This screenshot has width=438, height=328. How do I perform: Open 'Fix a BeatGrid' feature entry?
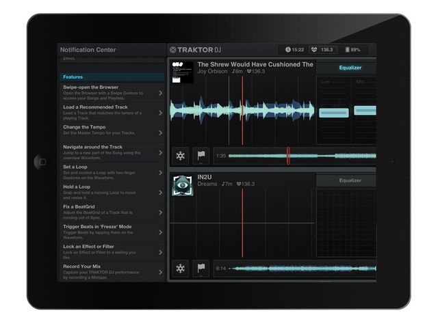tap(112, 213)
